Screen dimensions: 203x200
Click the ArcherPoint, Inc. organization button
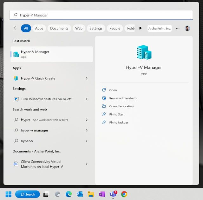(160, 28)
